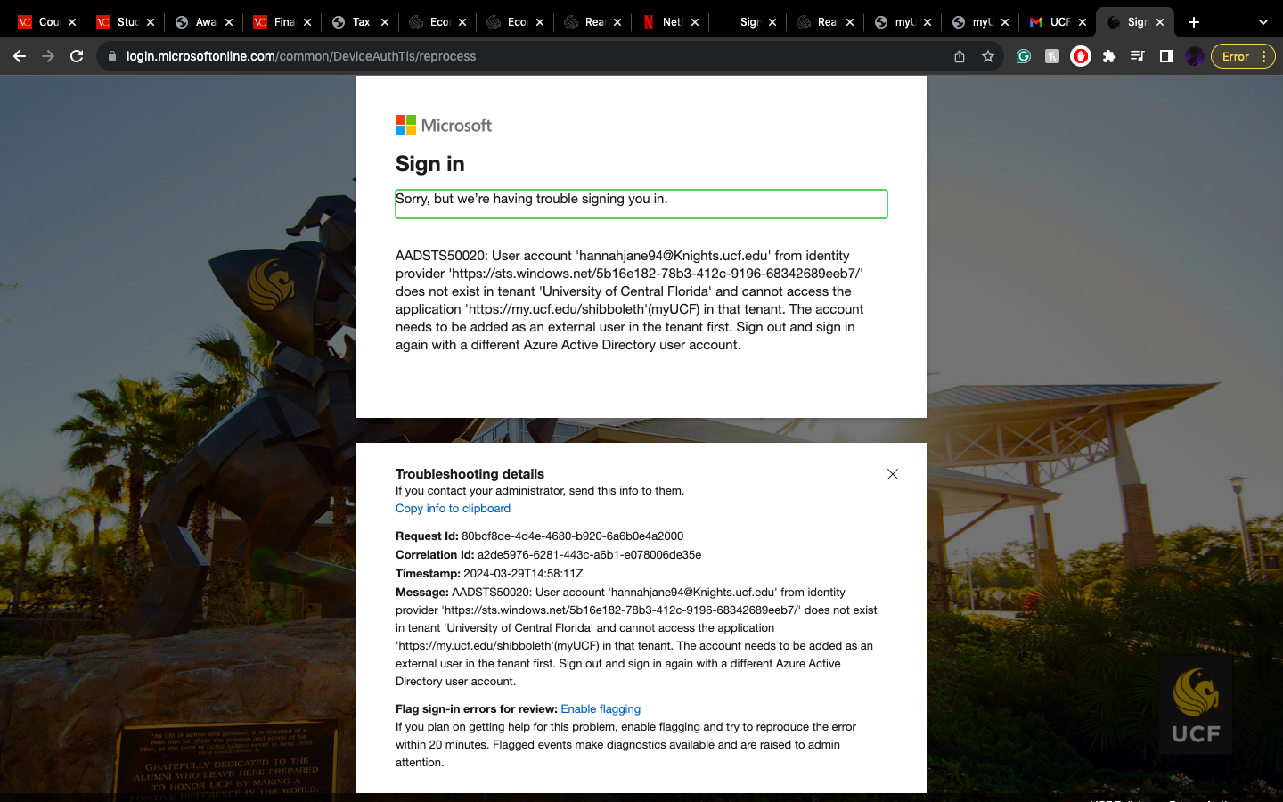Open the Extensions puzzle-piece menu

coord(1109,56)
